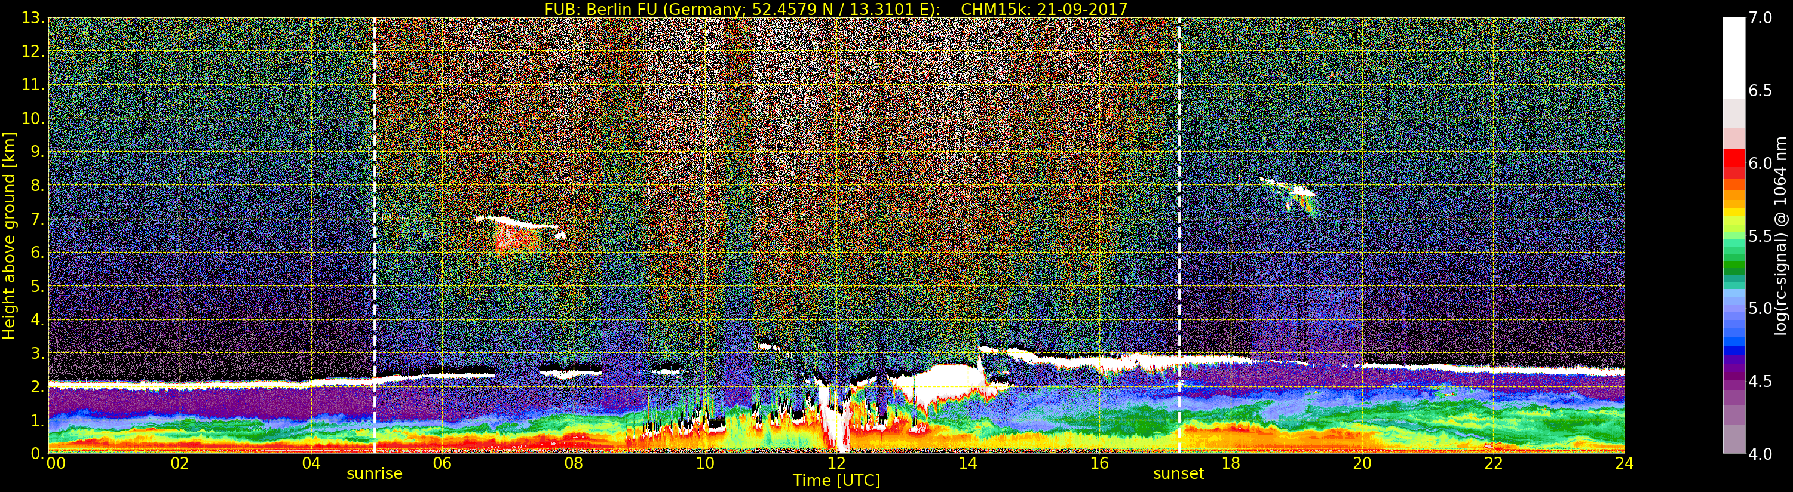
Task: Click colorbar value label '5.5'
Action: pos(1760,236)
